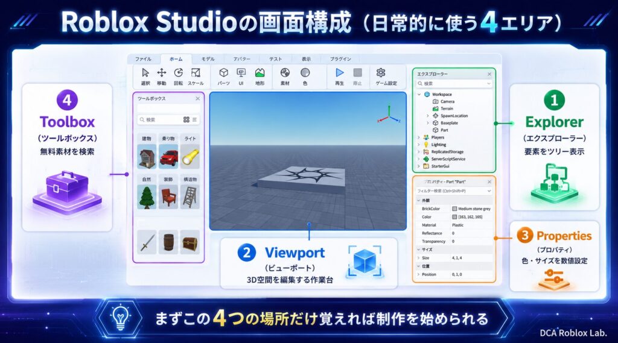This screenshot has width=618, height=343.
Task: Expand the SpawnLocation node
Action: click(x=428, y=116)
